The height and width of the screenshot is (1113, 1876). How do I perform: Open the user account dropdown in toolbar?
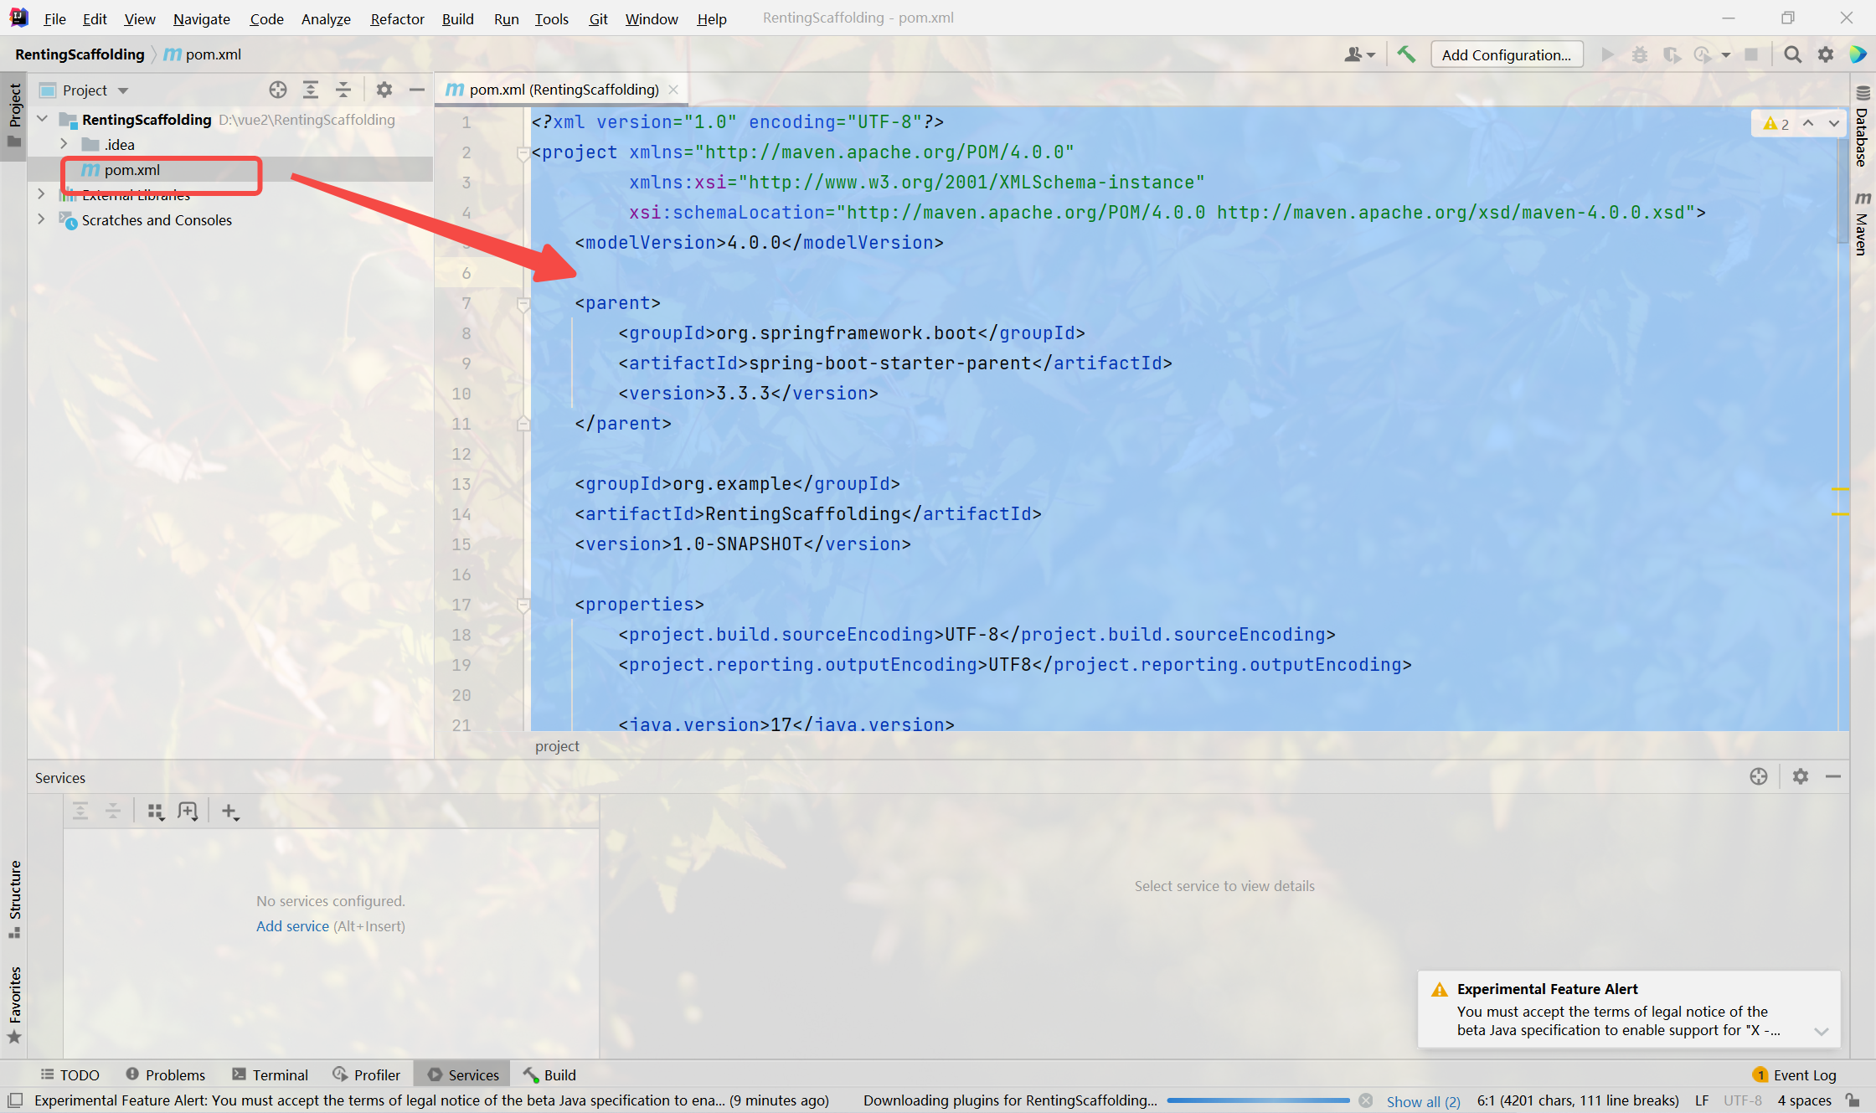point(1359,54)
